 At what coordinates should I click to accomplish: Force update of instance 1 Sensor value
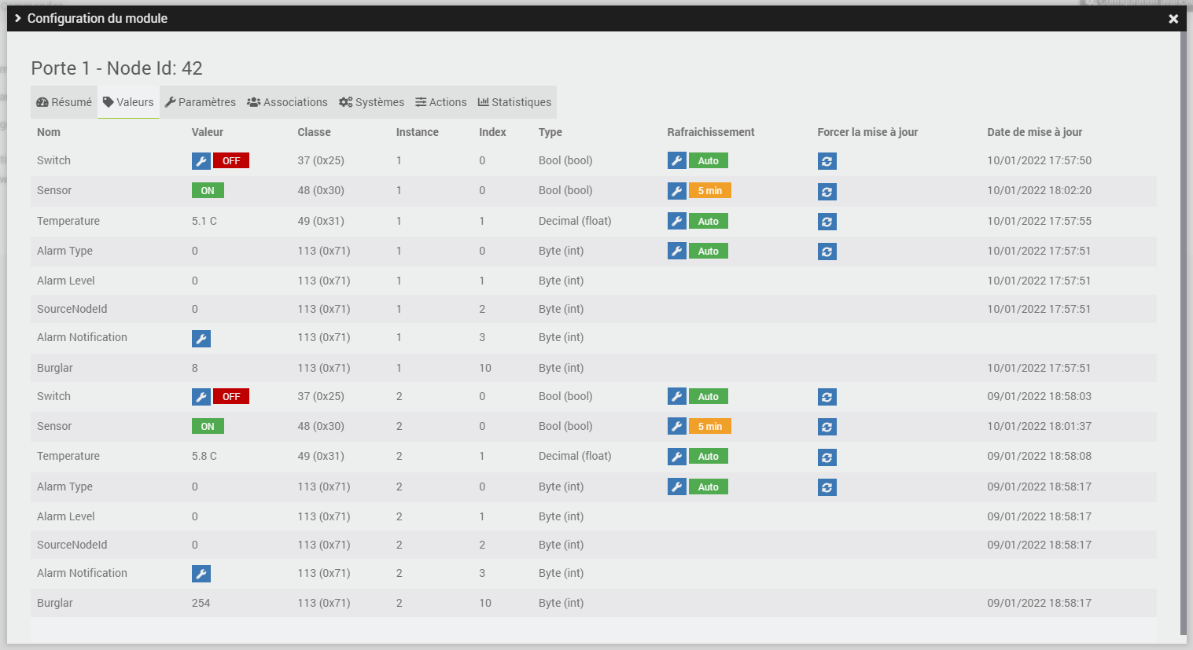[827, 192]
